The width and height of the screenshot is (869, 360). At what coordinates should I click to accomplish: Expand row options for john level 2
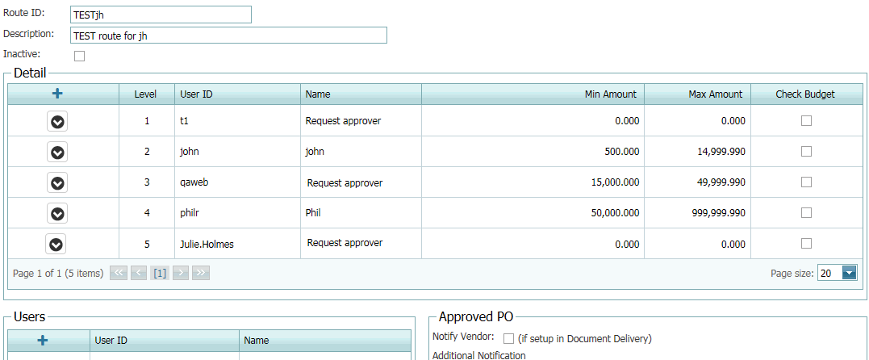pos(57,152)
